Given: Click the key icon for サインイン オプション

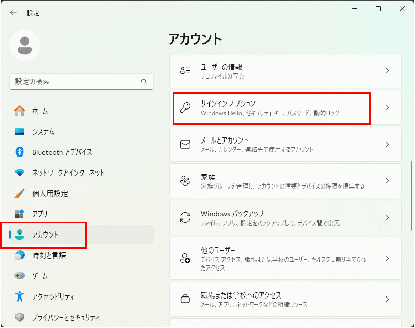Looking at the screenshot, I should point(185,107).
